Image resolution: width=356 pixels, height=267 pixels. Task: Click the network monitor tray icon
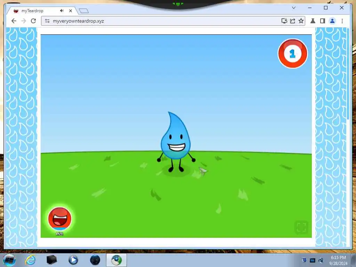click(313, 260)
